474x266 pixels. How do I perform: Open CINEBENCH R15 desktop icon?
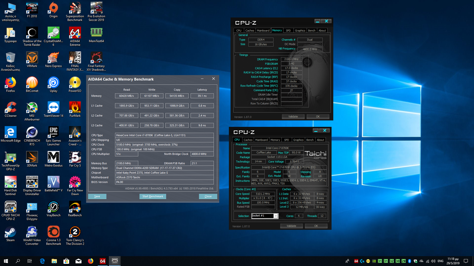[32, 136]
